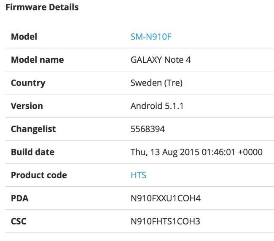The image size is (274, 241).
Task: Click the CSC row label
Action: (19, 221)
